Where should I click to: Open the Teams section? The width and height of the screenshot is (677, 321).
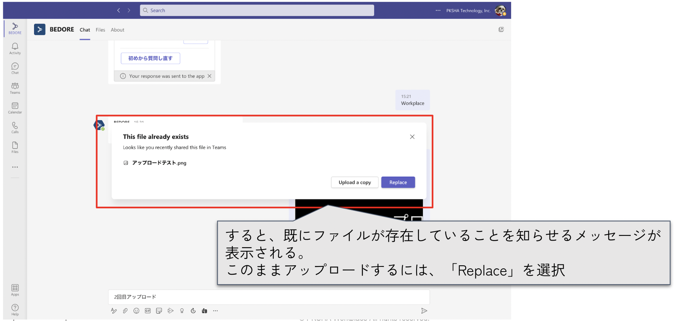pos(15,88)
